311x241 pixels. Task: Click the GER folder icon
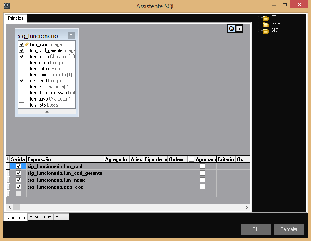[x=265, y=24]
